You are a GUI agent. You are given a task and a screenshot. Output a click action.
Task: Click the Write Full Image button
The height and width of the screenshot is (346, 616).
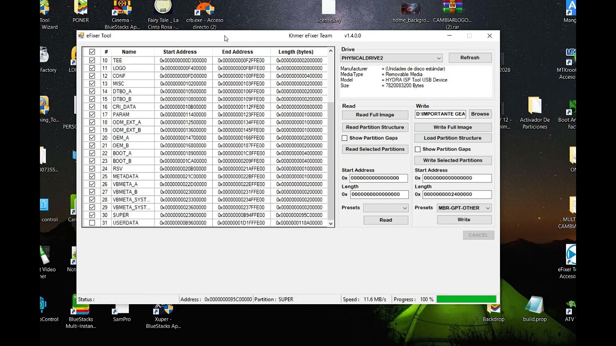(x=453, y=127)
